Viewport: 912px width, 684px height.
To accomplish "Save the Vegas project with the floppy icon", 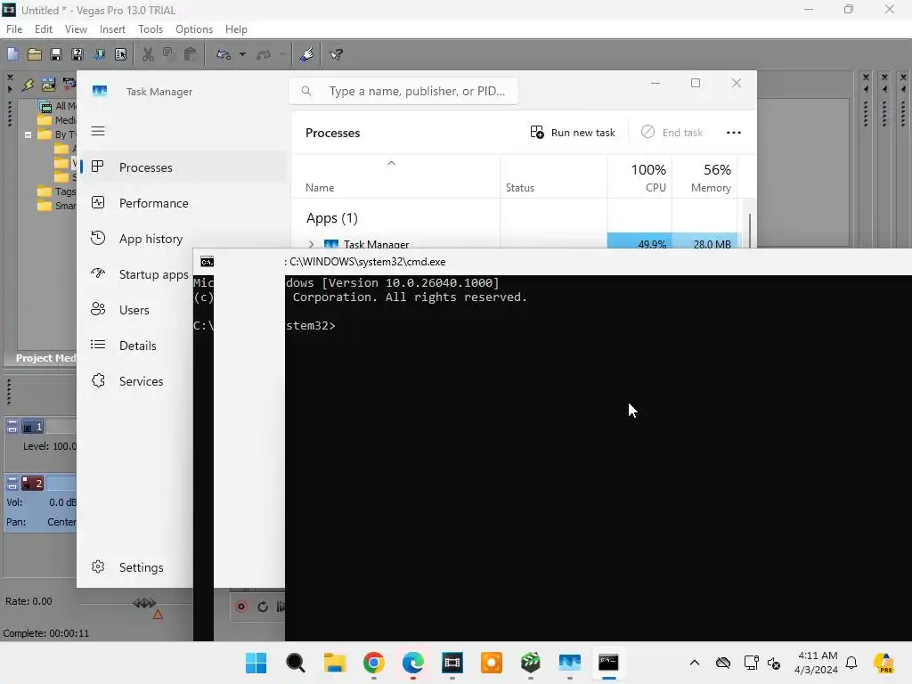I will [56, 54].
